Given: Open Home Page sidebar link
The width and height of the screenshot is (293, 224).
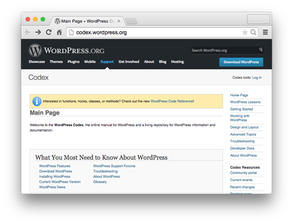Looking at the screenshot, I should (239, 95).
